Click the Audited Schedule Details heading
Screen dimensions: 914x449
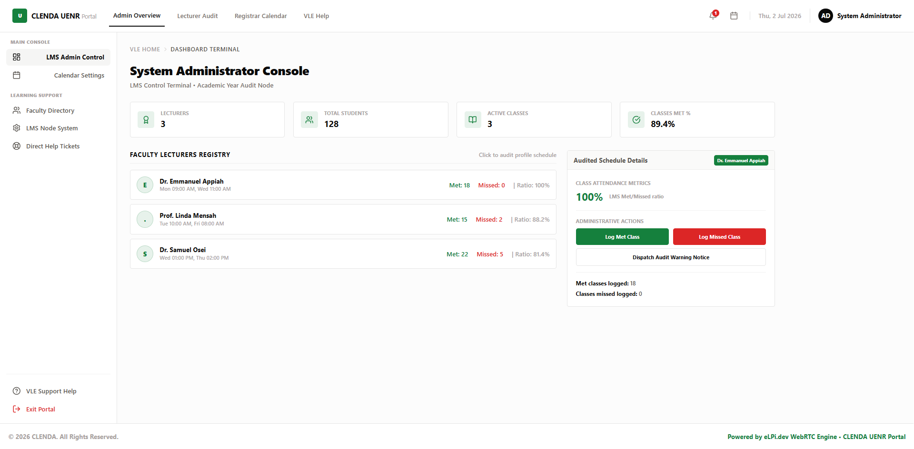(610, 160)
